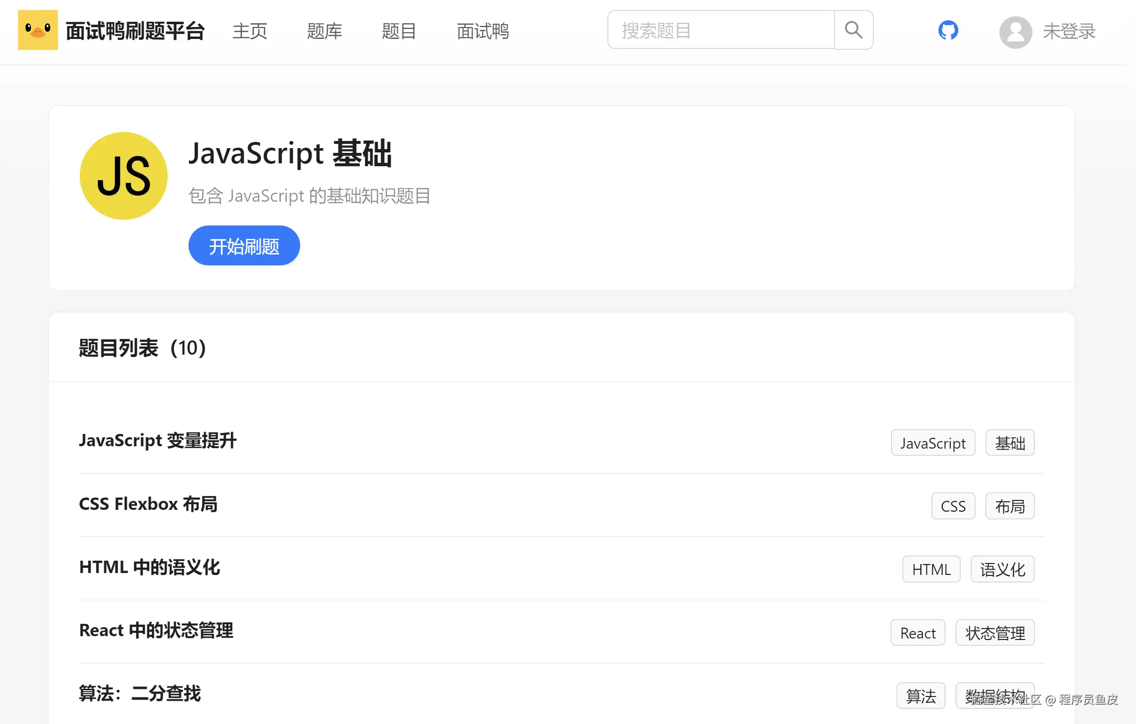
Task: Open question CSS Flexbox 布局
Action: [x=148, y=504]
